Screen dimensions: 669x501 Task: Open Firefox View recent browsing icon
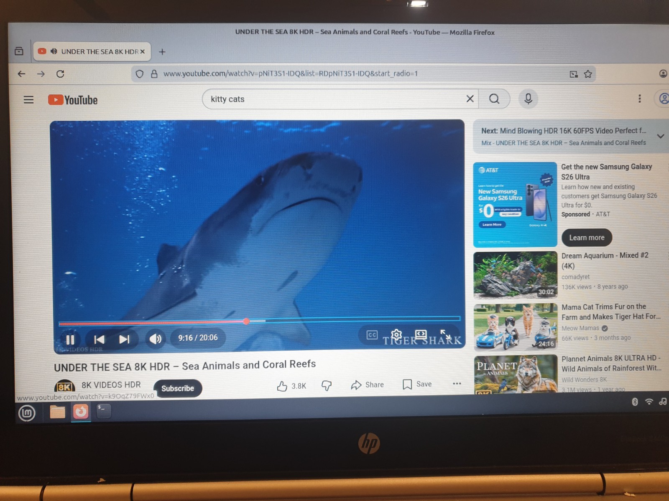(x=19, y=51)
